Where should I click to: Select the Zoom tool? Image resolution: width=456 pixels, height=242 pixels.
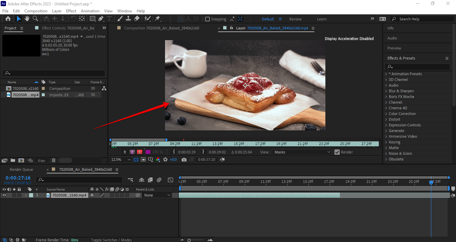tap(35, 19)
